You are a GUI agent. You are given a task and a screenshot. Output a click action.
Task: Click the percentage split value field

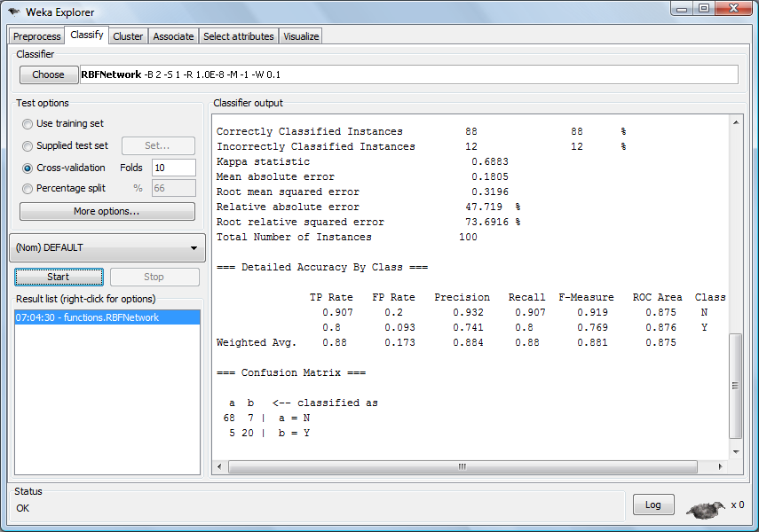click(174, 188)
